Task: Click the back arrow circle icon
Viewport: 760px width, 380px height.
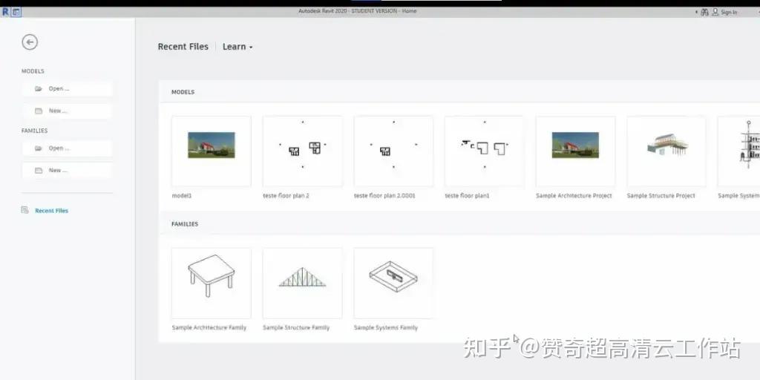Action: tap(30, 42)
